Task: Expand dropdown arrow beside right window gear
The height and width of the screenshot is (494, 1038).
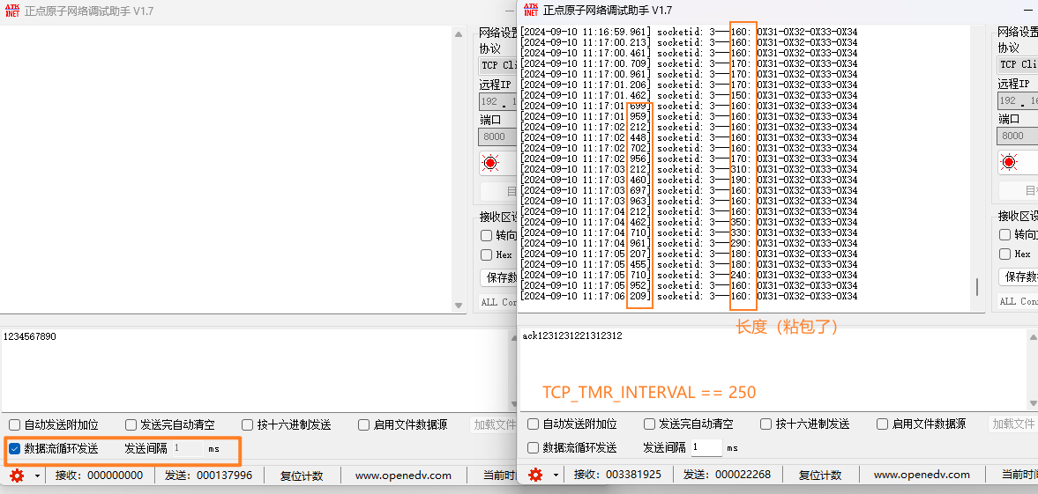Action: tap(556, 475)
